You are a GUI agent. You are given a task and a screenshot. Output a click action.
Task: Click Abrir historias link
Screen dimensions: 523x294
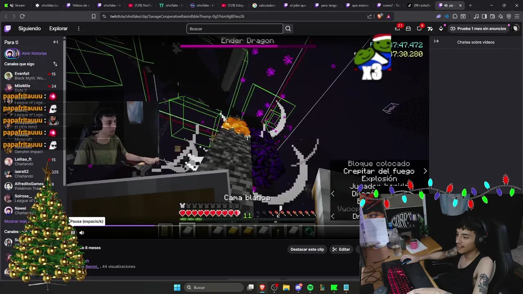click(34, 53)
